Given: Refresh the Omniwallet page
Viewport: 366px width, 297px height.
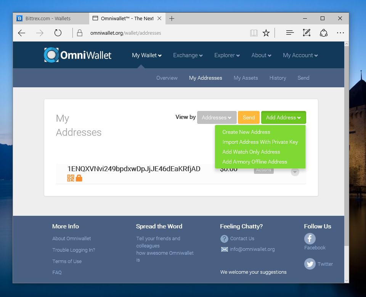Looking at the screenshot, I should 58,33.
